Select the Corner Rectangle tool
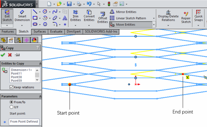Viewport: 207px width, 127px height. pyautogui.click(x=35, y=18)
